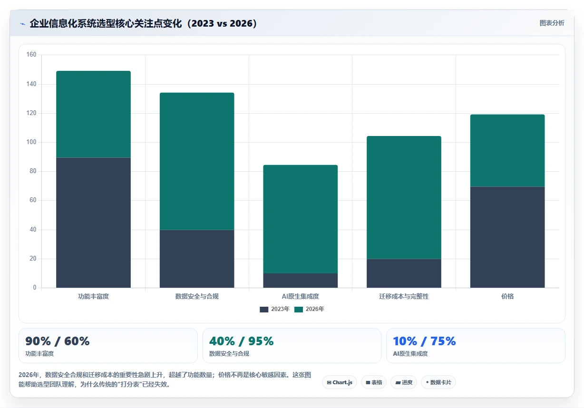
Task: Click the teal 2026年 legend color box
Action: [299, 309]
